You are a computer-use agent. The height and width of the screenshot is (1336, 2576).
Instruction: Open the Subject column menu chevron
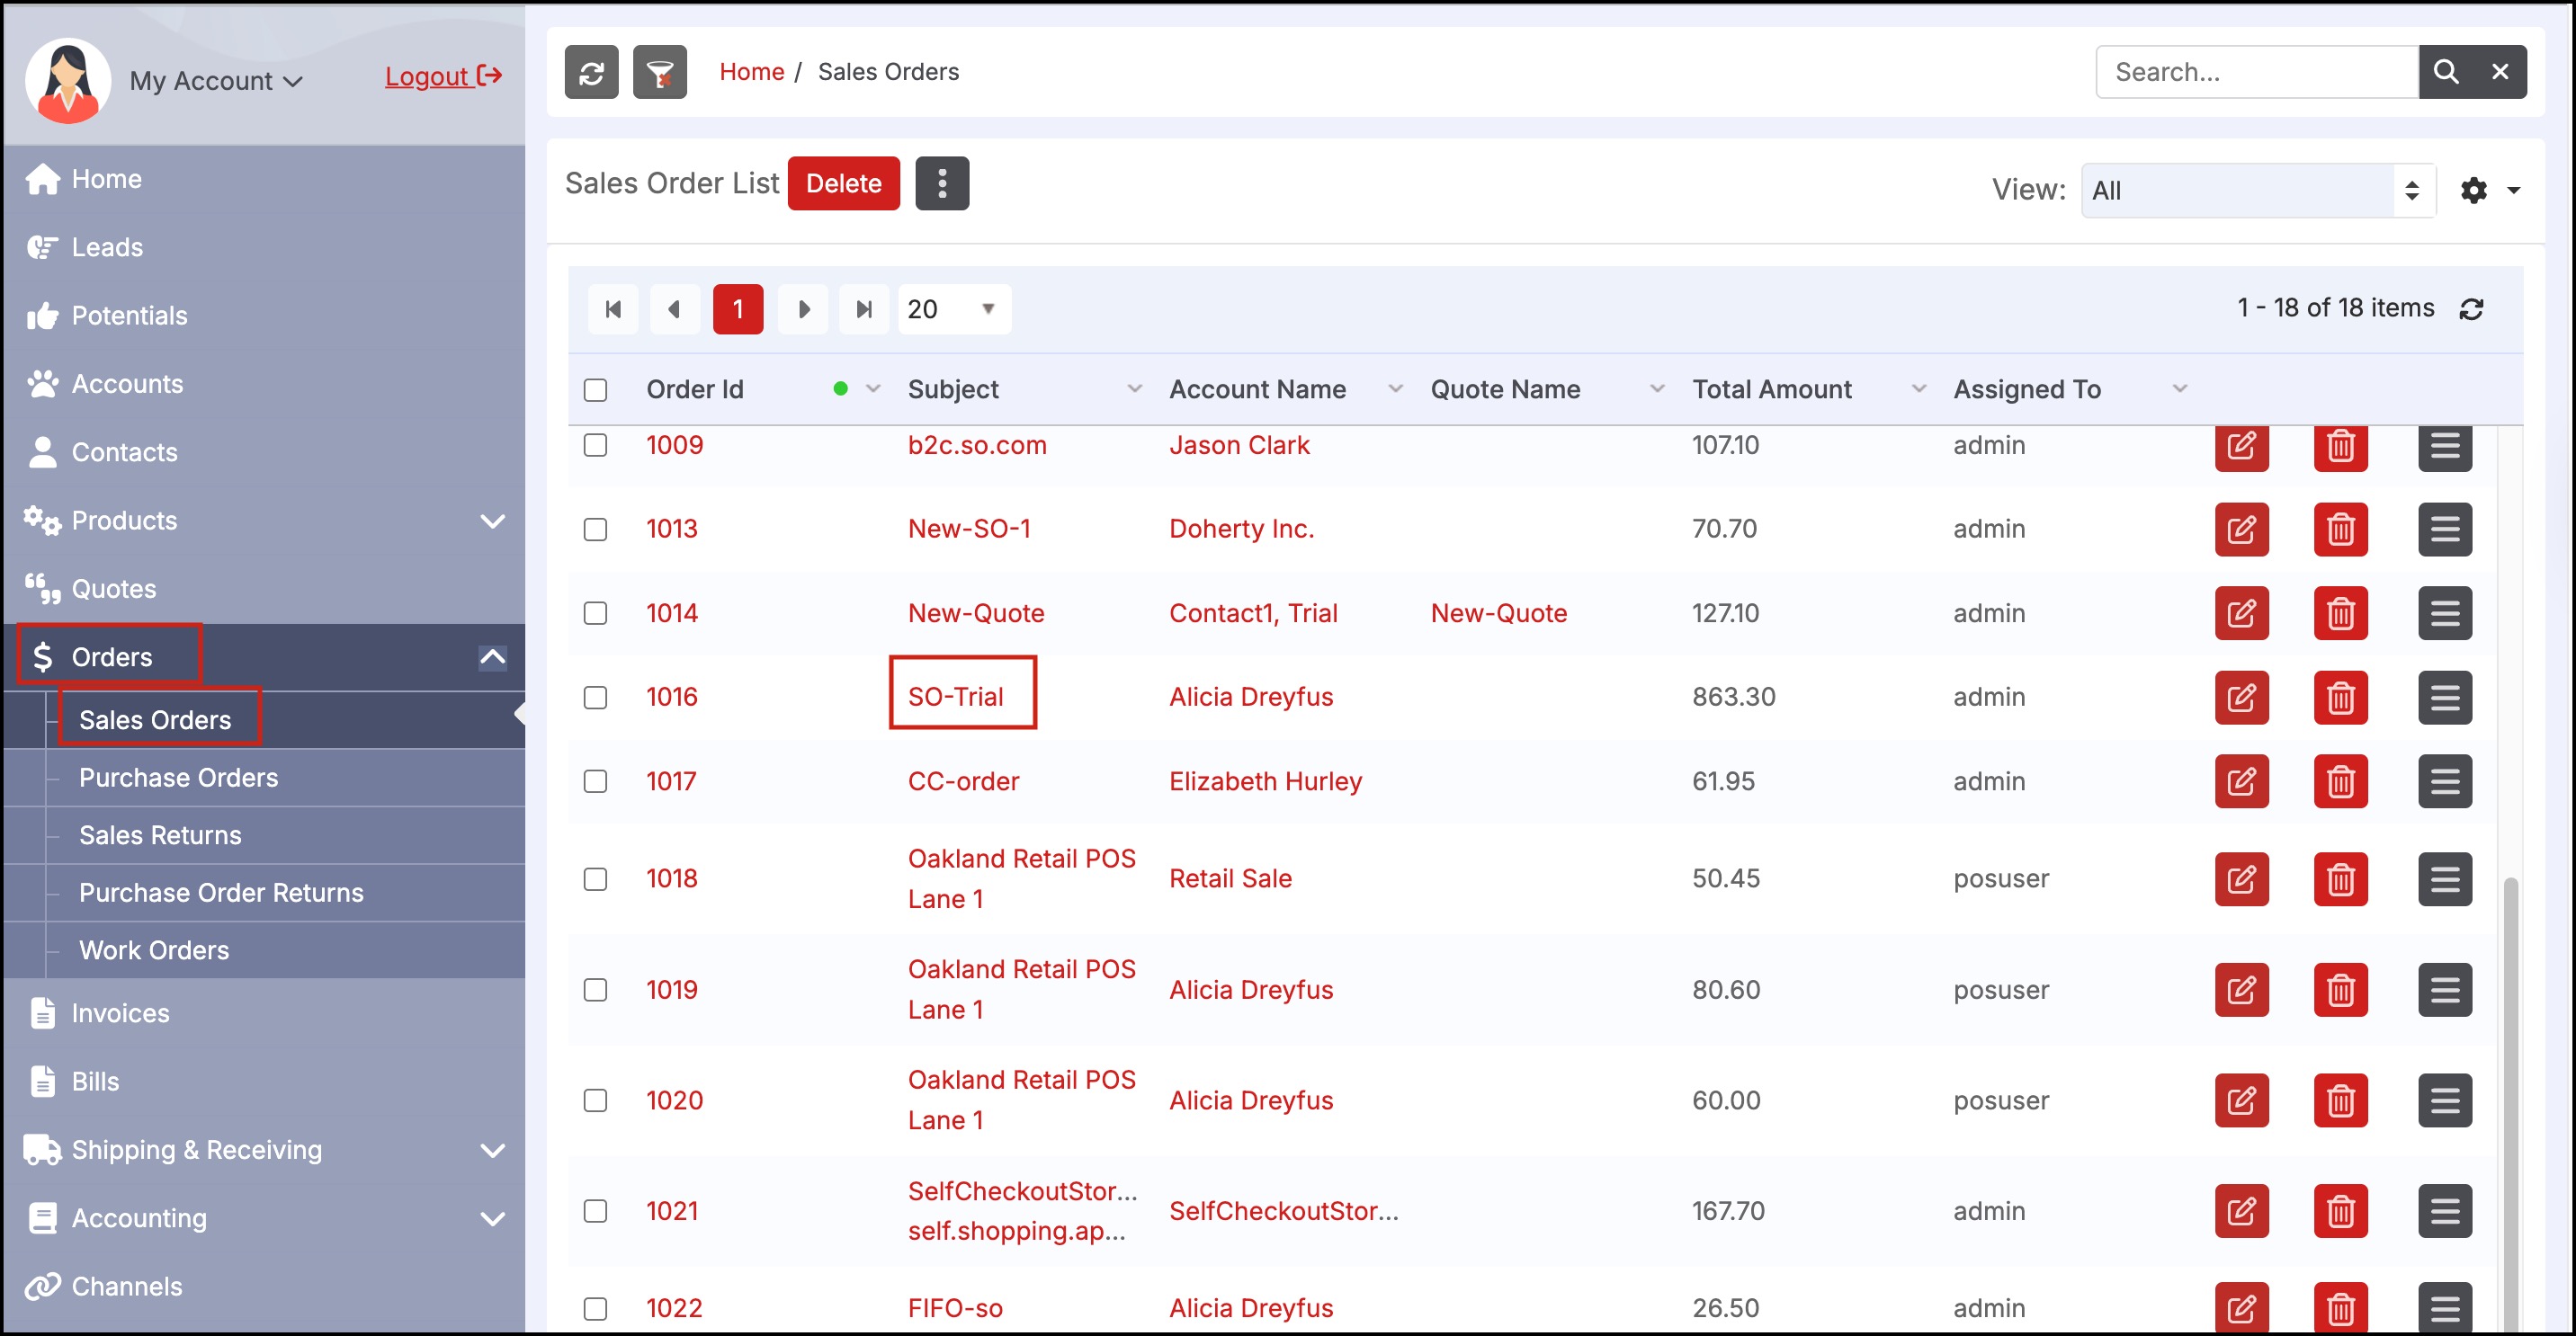[x=1135, y=388]
